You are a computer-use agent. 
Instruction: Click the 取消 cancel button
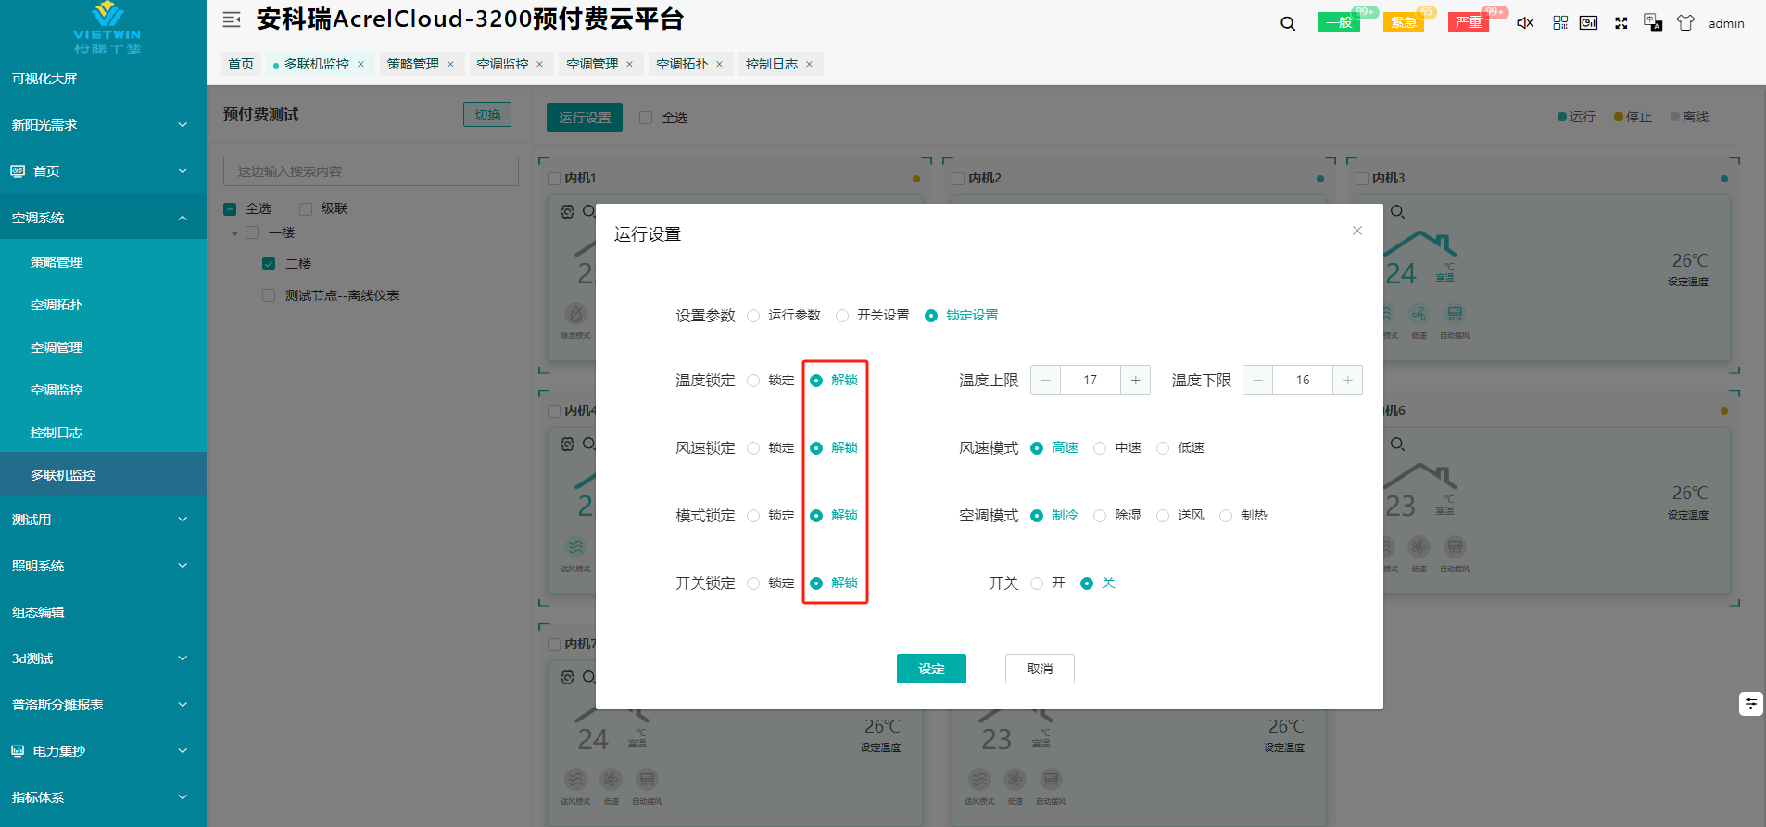(1040, 669)
